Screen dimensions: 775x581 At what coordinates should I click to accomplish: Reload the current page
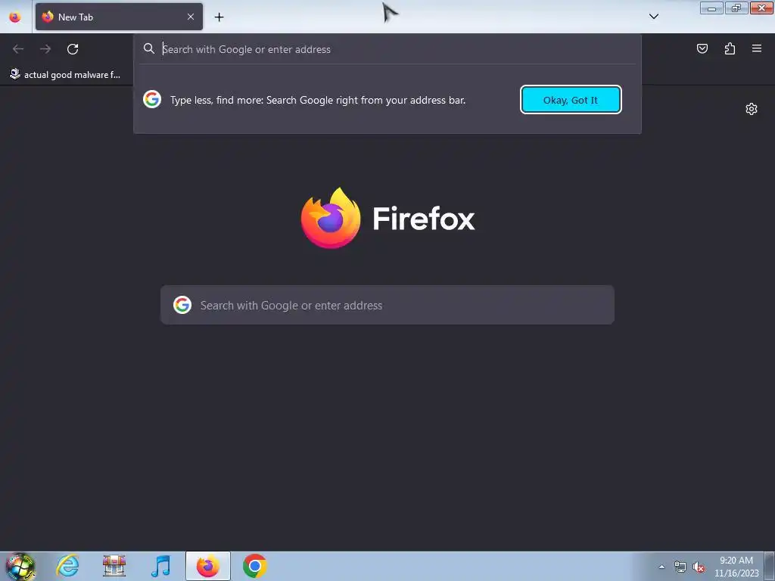click(x=73, y=49)
